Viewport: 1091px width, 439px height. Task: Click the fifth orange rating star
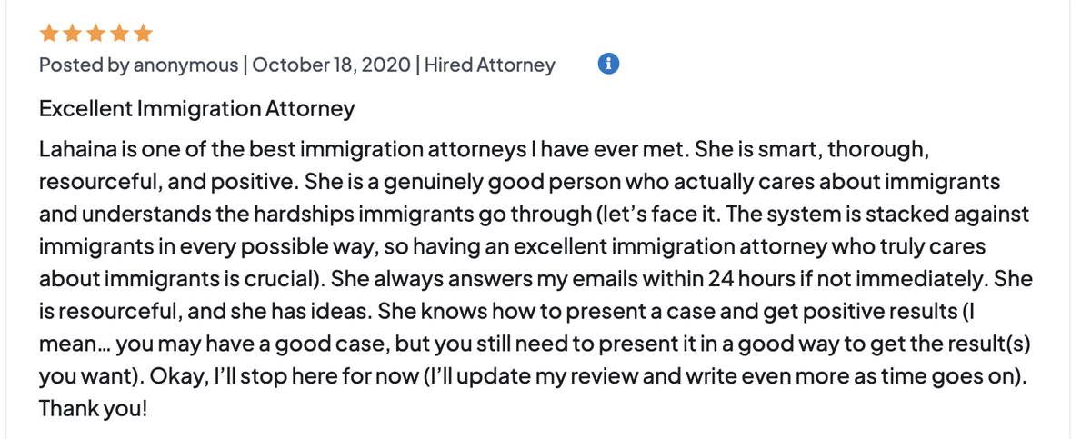coord(144,34)
